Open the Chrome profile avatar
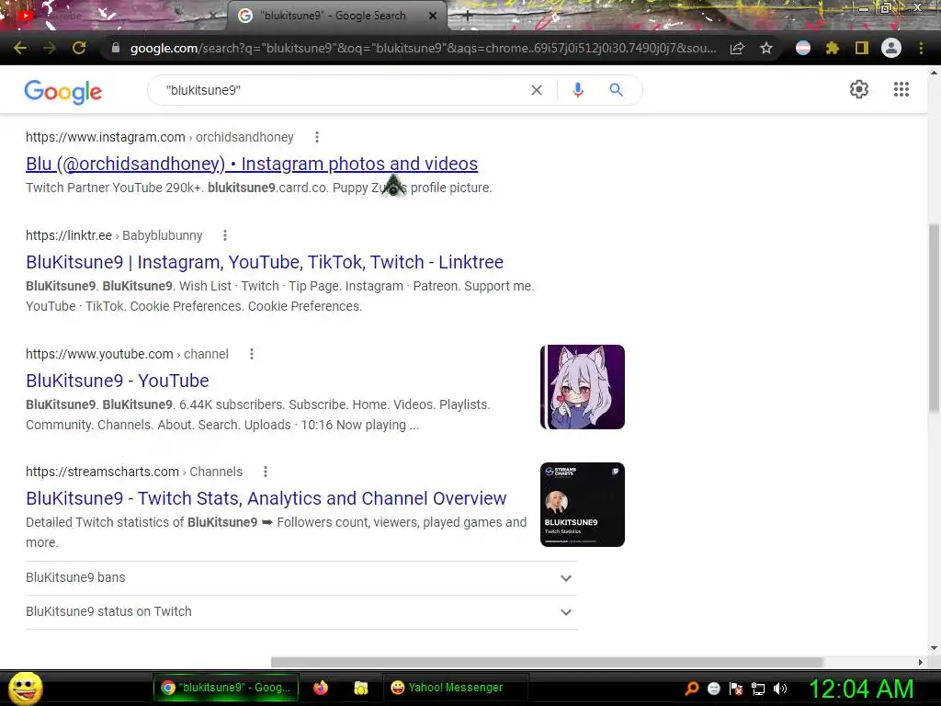Image resolution: width=941 pixels, height=706 pixels. click(891, 48)
